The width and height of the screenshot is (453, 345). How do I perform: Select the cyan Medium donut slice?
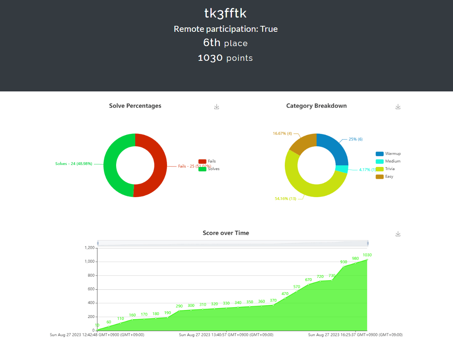point(342,169)
